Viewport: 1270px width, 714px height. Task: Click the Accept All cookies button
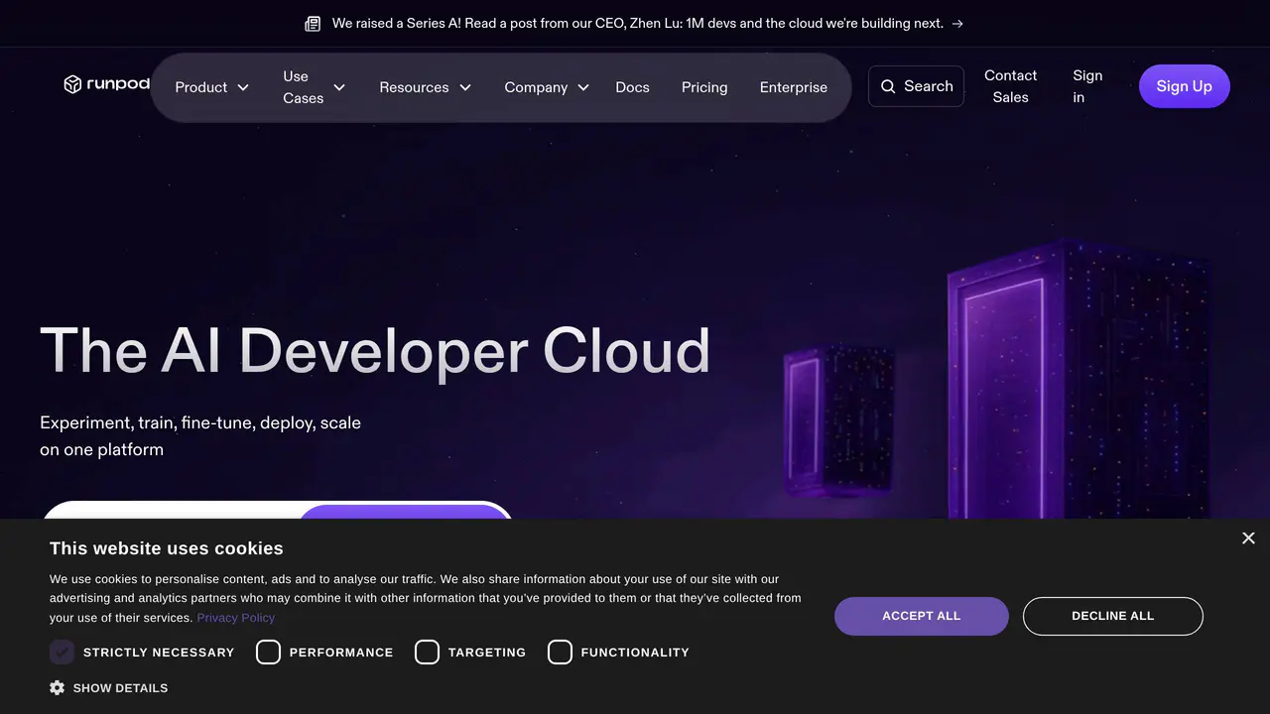pos(922,616)
